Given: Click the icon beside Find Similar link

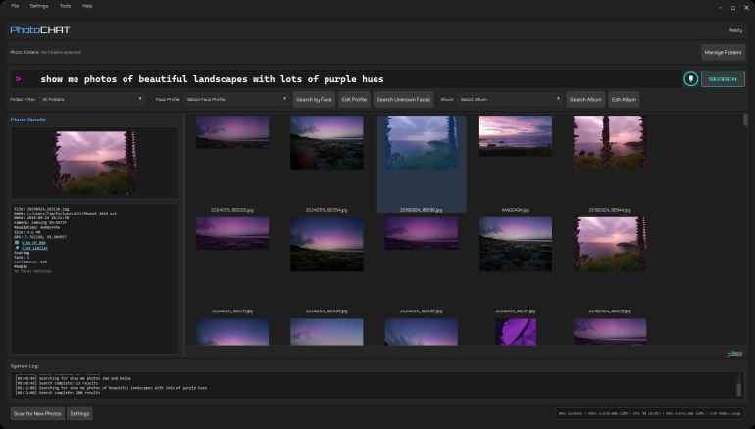Looking at the screenshot, I should (16, 247).
